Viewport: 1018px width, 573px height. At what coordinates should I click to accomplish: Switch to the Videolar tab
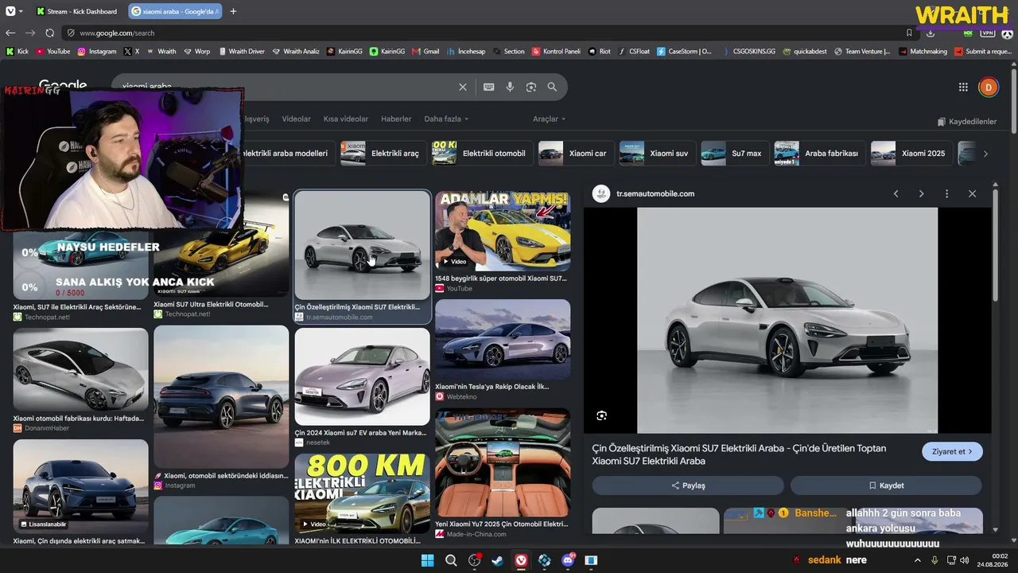296,119
